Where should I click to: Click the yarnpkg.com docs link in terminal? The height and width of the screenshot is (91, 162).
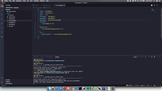point(50,71)
